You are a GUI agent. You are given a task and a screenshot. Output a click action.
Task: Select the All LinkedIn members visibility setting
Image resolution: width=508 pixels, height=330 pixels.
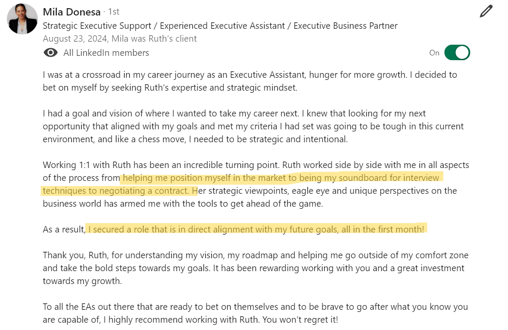pos(106,53)
